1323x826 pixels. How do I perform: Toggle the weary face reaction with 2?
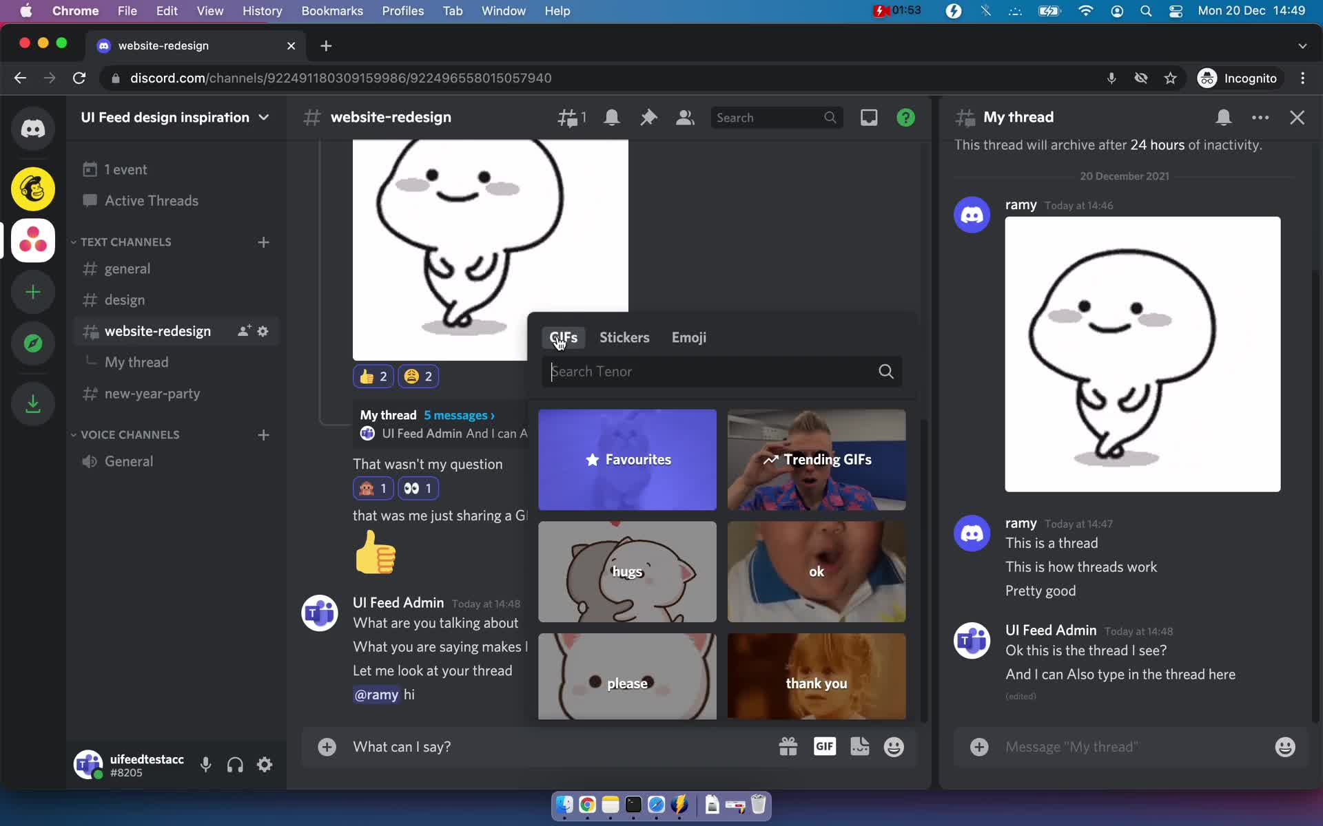click(418, 377)
